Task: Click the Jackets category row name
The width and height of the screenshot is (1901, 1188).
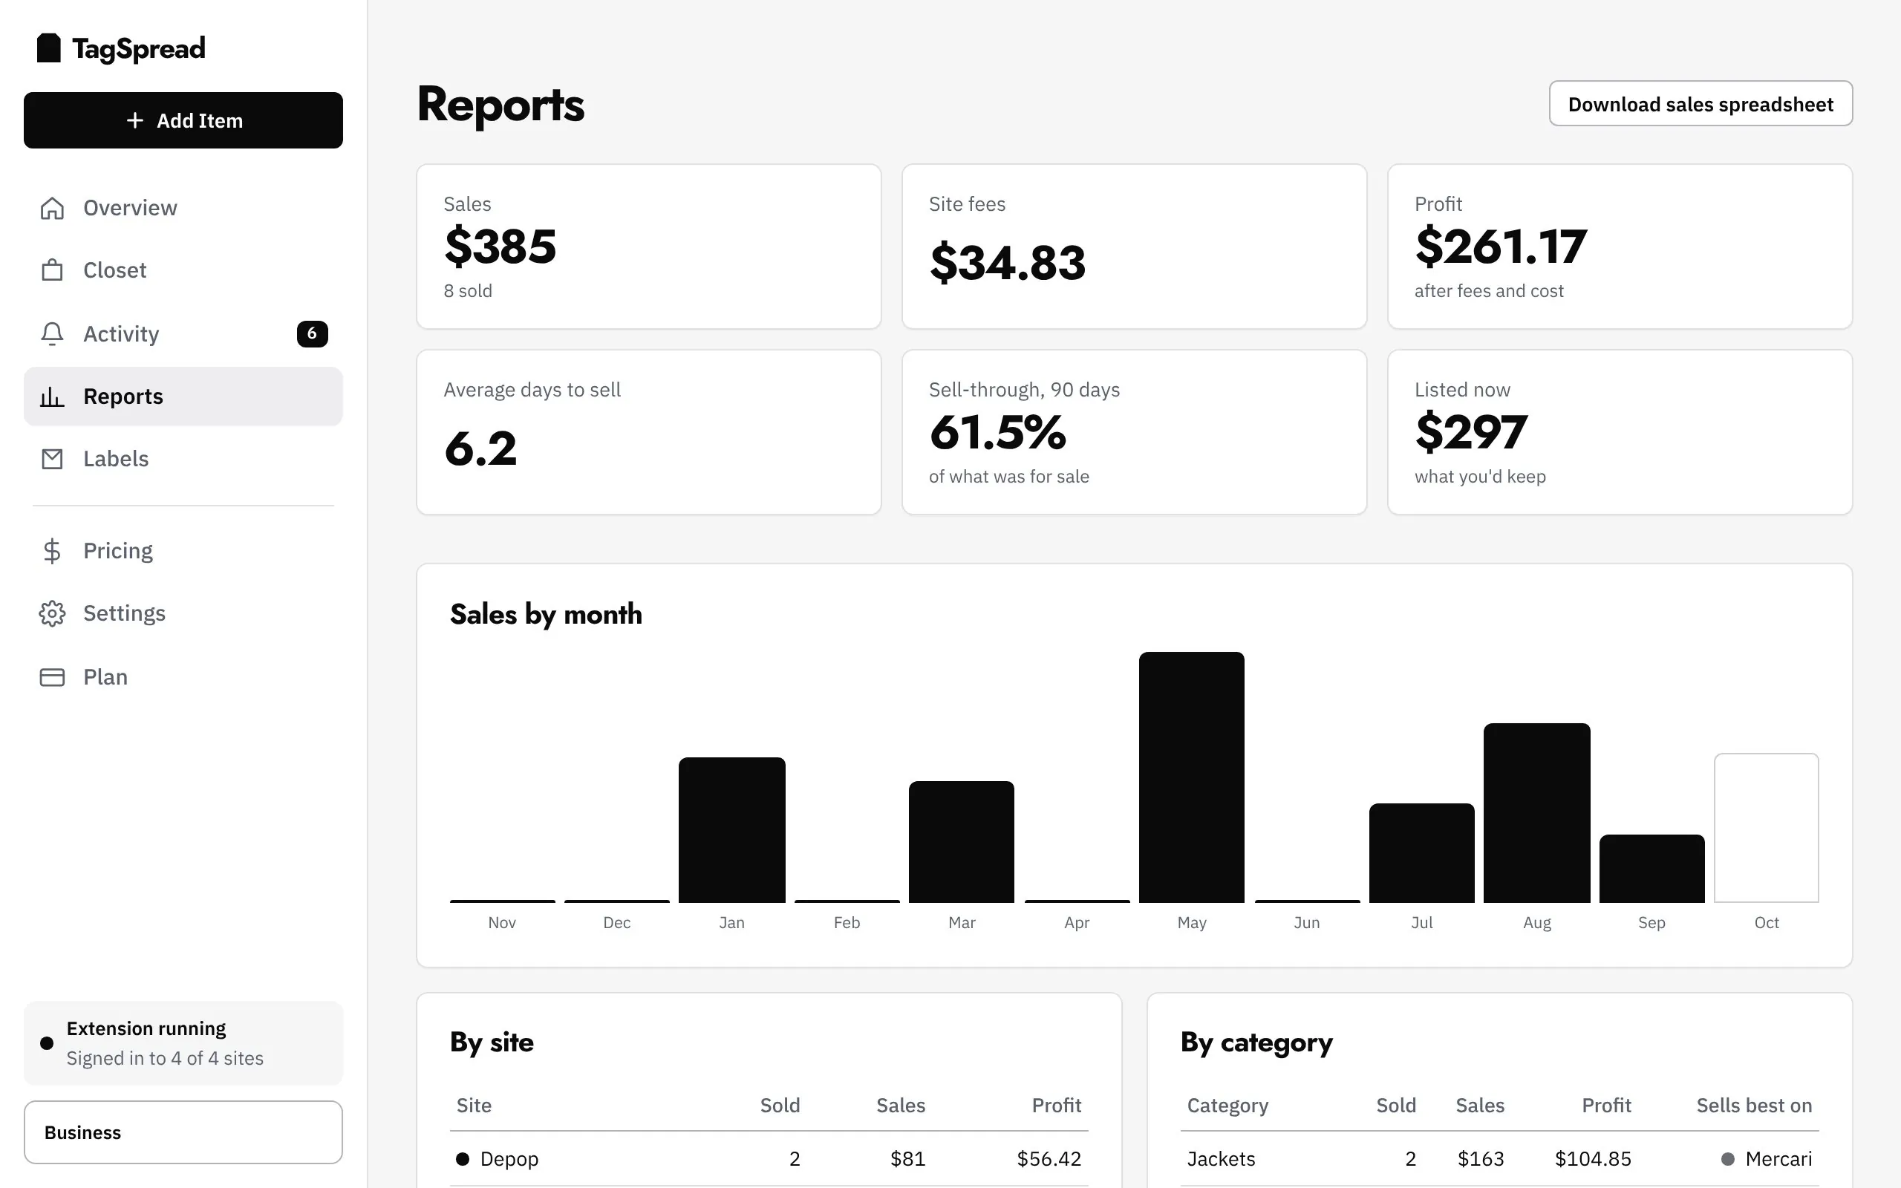Action: point(1221,1159)
